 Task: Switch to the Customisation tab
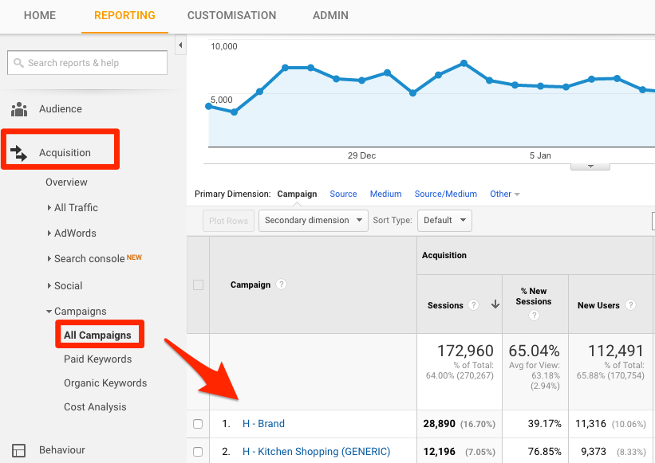(231, 16)
